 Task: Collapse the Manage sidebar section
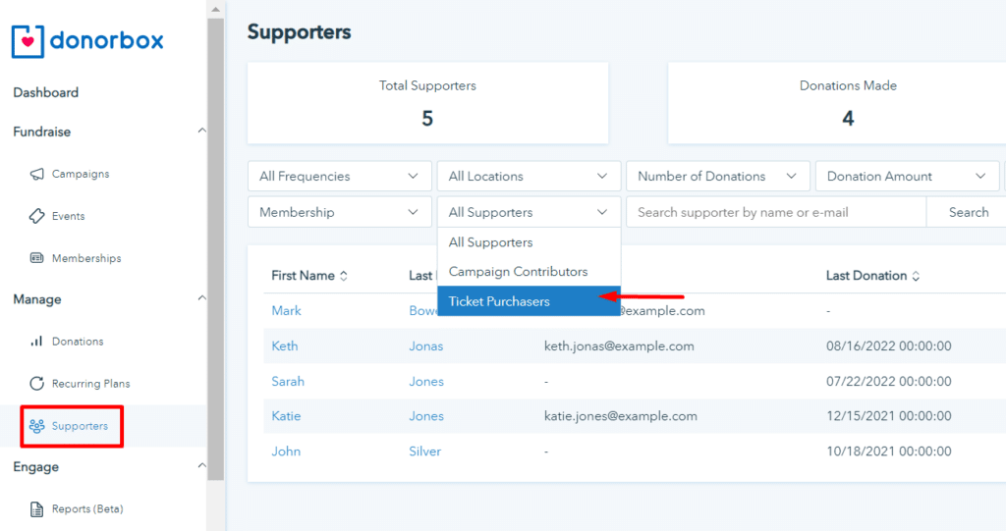click(201, 299)
